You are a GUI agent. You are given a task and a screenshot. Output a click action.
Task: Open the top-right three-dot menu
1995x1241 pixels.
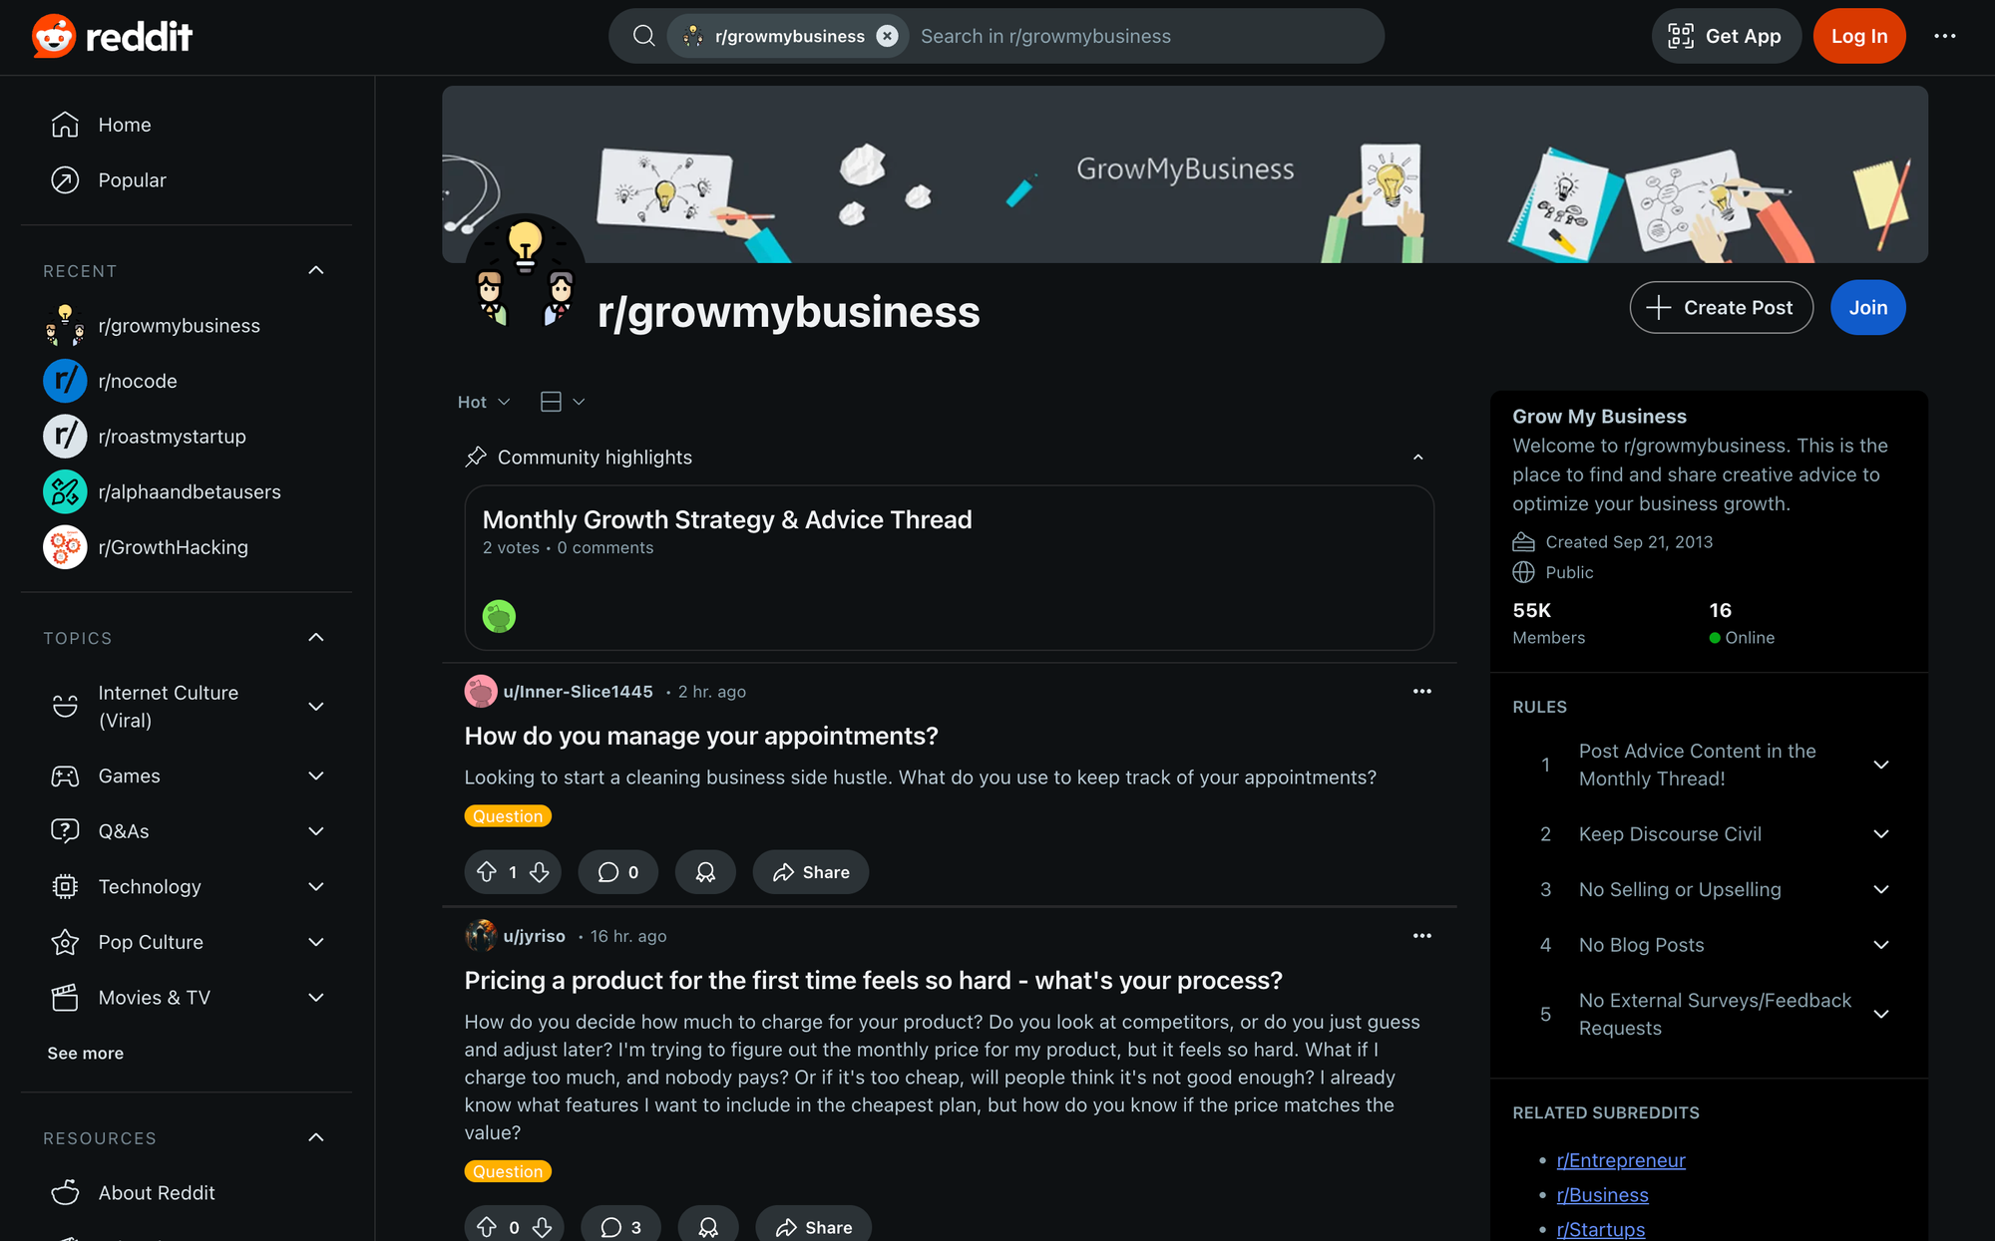[x=1945, y=36]
